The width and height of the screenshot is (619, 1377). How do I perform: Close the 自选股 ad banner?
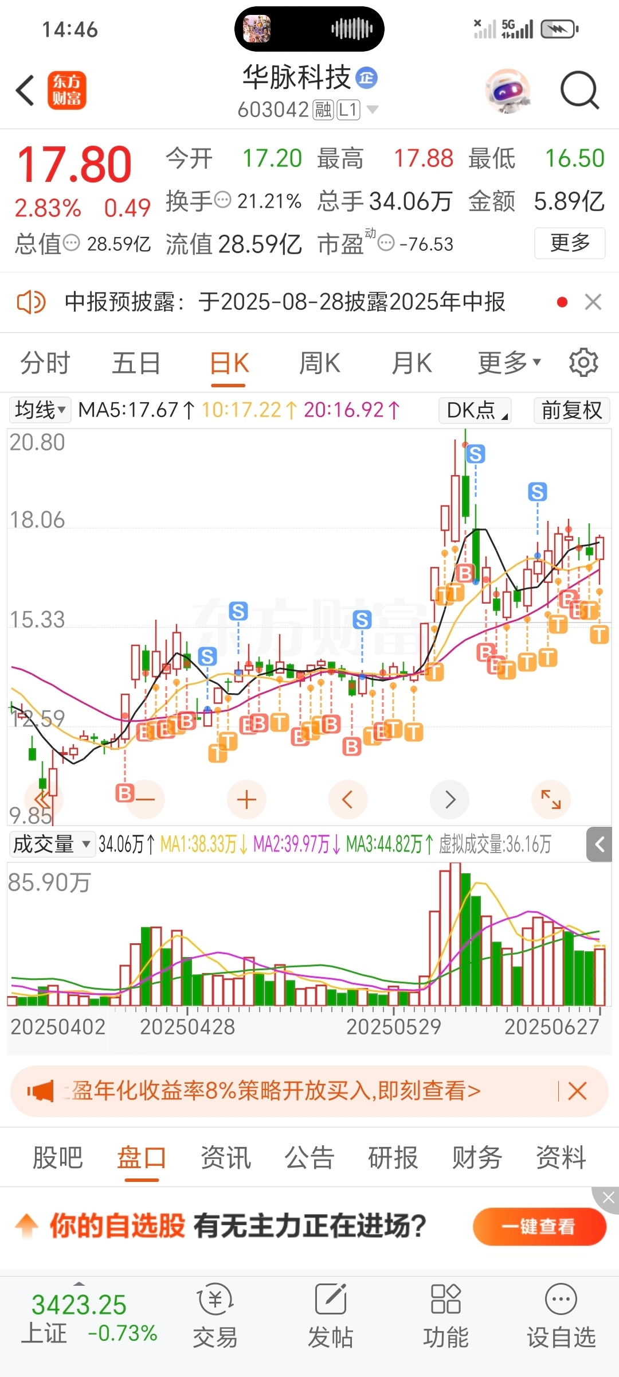tap(608, 1197)
